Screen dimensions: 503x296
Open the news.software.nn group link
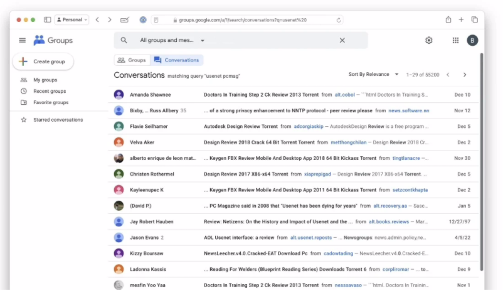click(x=409, y=110)
